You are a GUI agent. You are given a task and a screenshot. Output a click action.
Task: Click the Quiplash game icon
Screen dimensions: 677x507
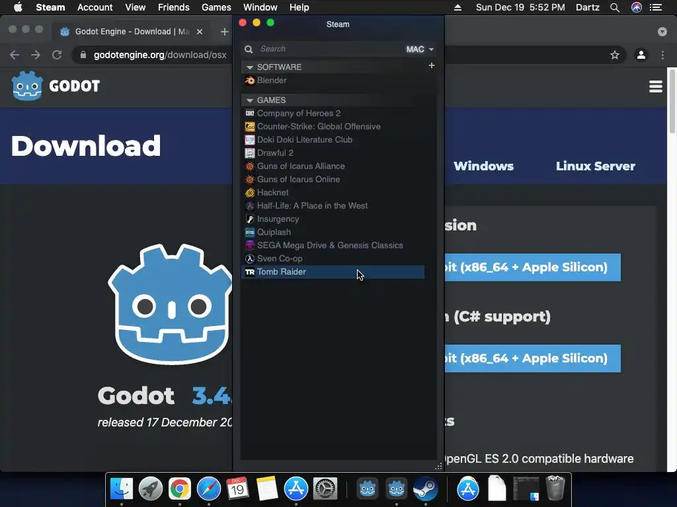pos(249,232)
